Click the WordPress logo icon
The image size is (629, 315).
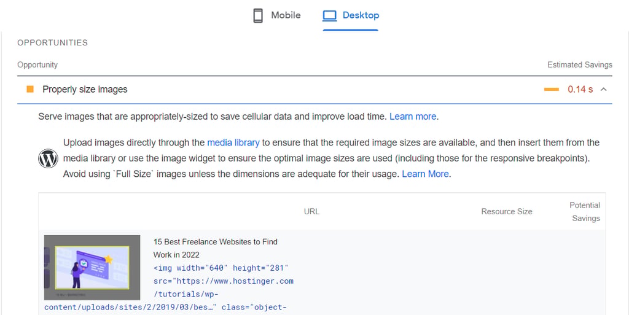point(48,158)
